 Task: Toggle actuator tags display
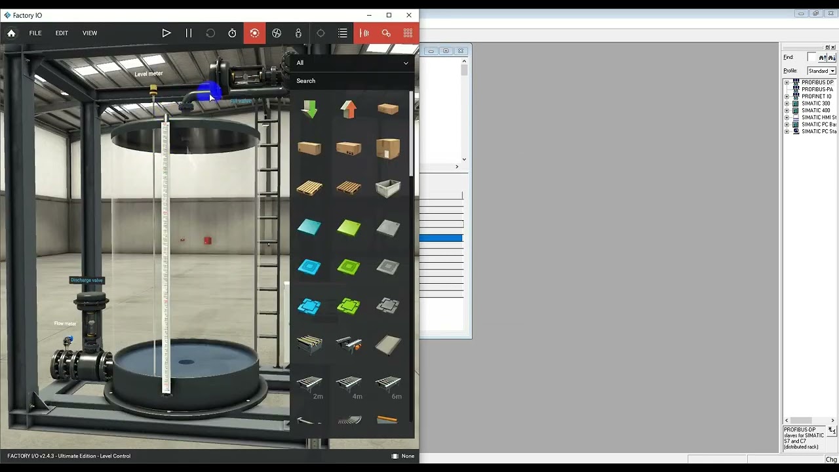coord(386,33)
